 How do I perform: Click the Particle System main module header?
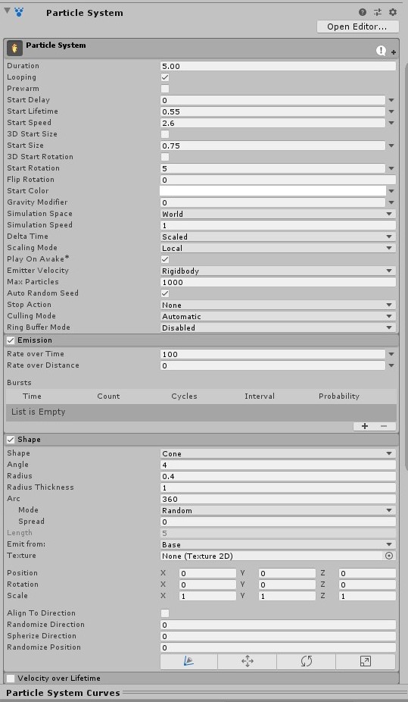tap(201, 49)
